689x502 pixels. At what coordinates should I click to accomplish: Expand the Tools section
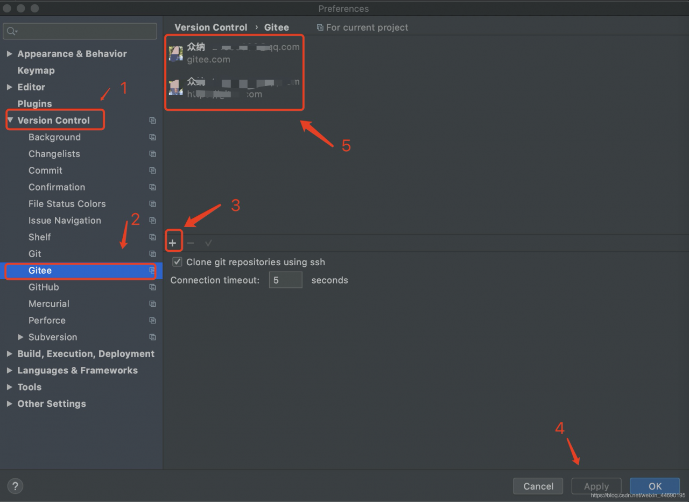(x=9, y=387)
